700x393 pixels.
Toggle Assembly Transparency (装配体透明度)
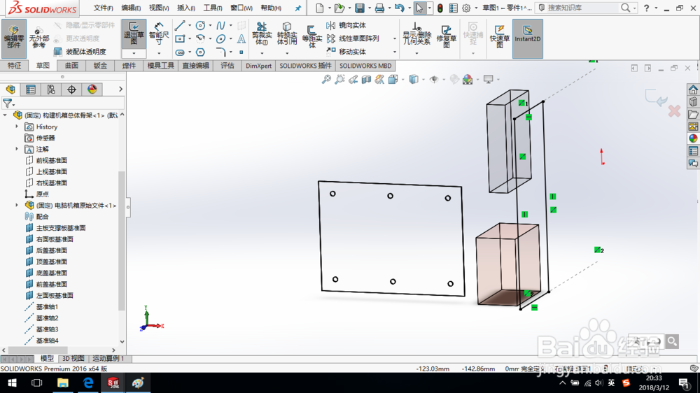80,52
